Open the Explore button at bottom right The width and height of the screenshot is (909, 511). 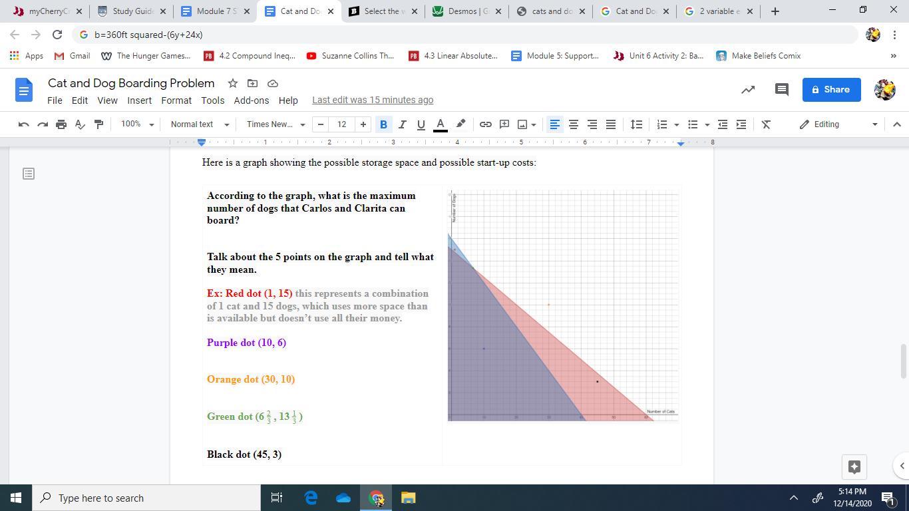[x=854, y=466]
